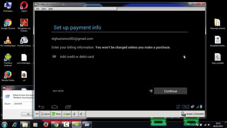Open the Ordinateur desktop icon
The width and height of the screenshot is (227, 128).
point(8,6)
